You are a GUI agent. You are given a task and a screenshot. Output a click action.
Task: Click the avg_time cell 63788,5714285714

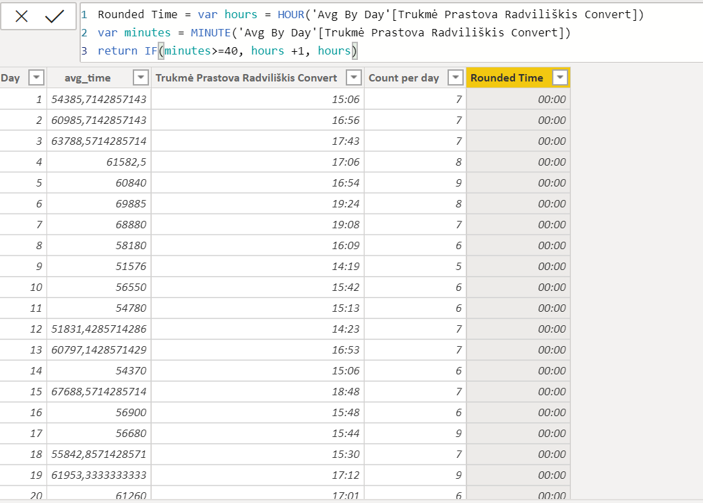click(x=99, y=141)
